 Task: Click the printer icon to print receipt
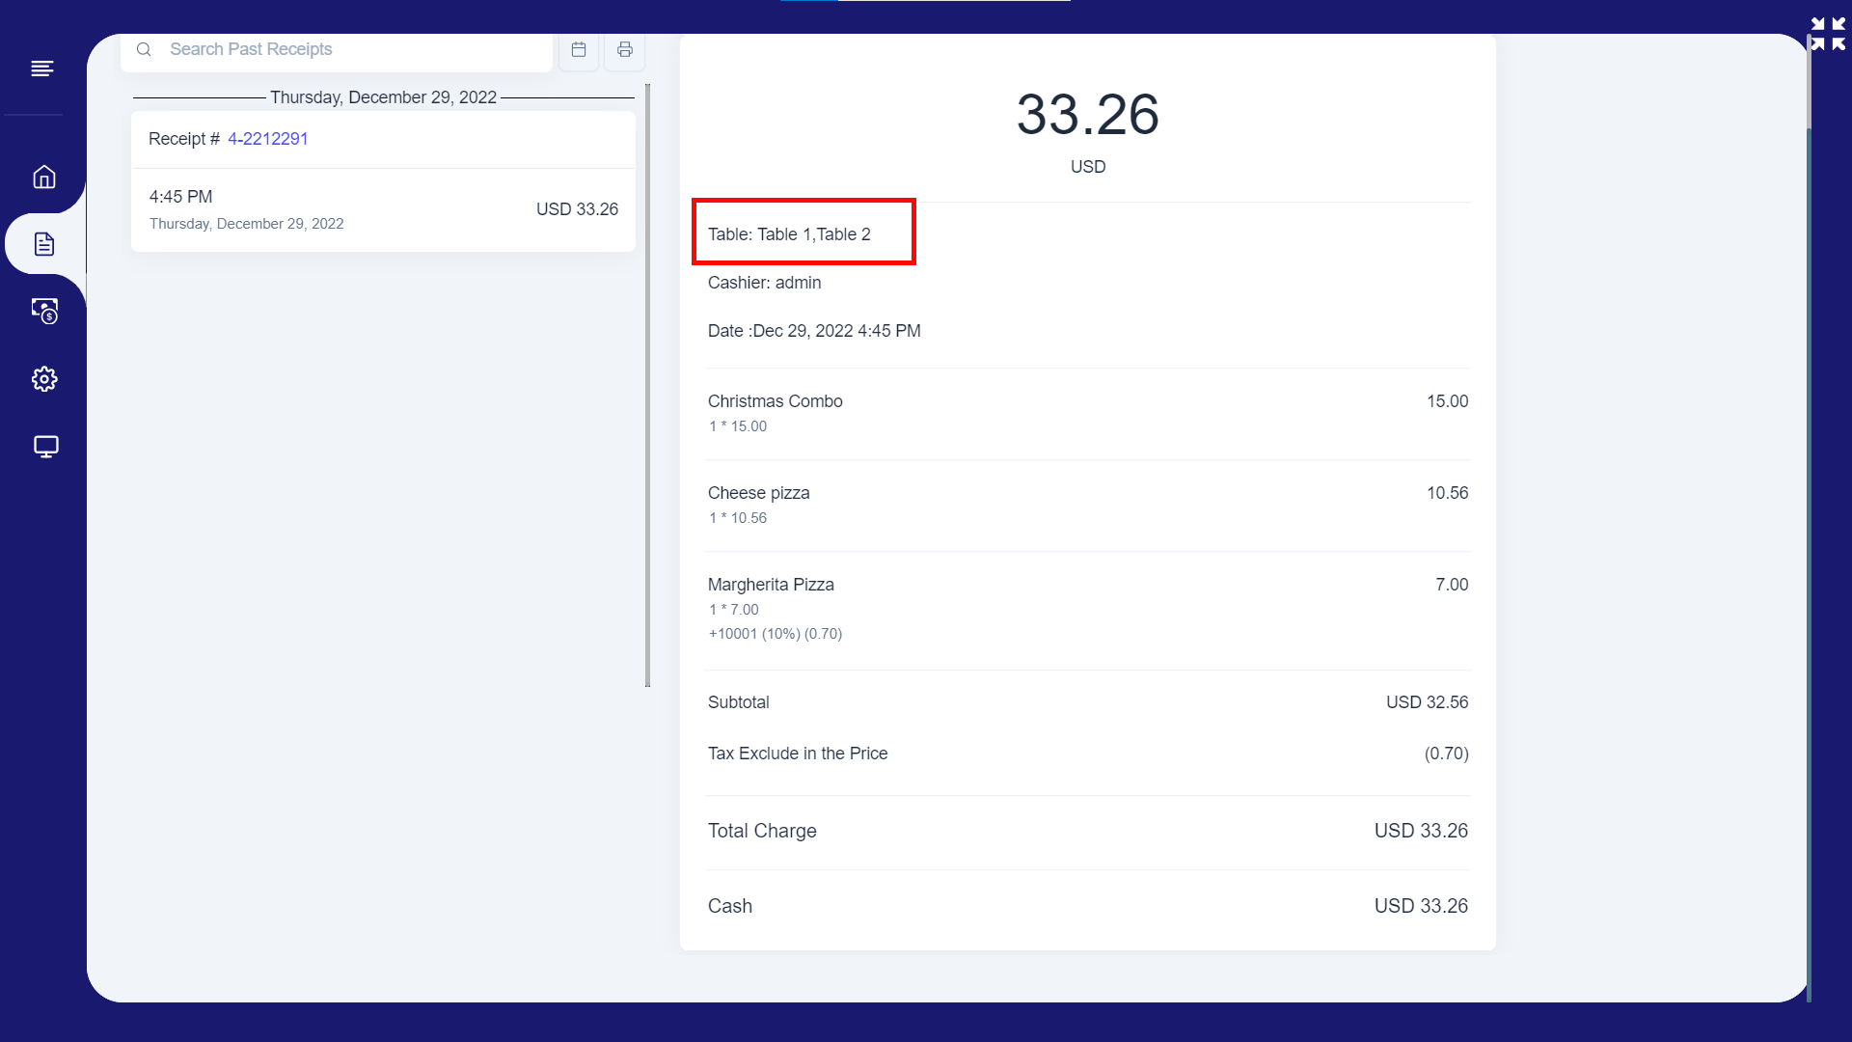coord(625,49)
